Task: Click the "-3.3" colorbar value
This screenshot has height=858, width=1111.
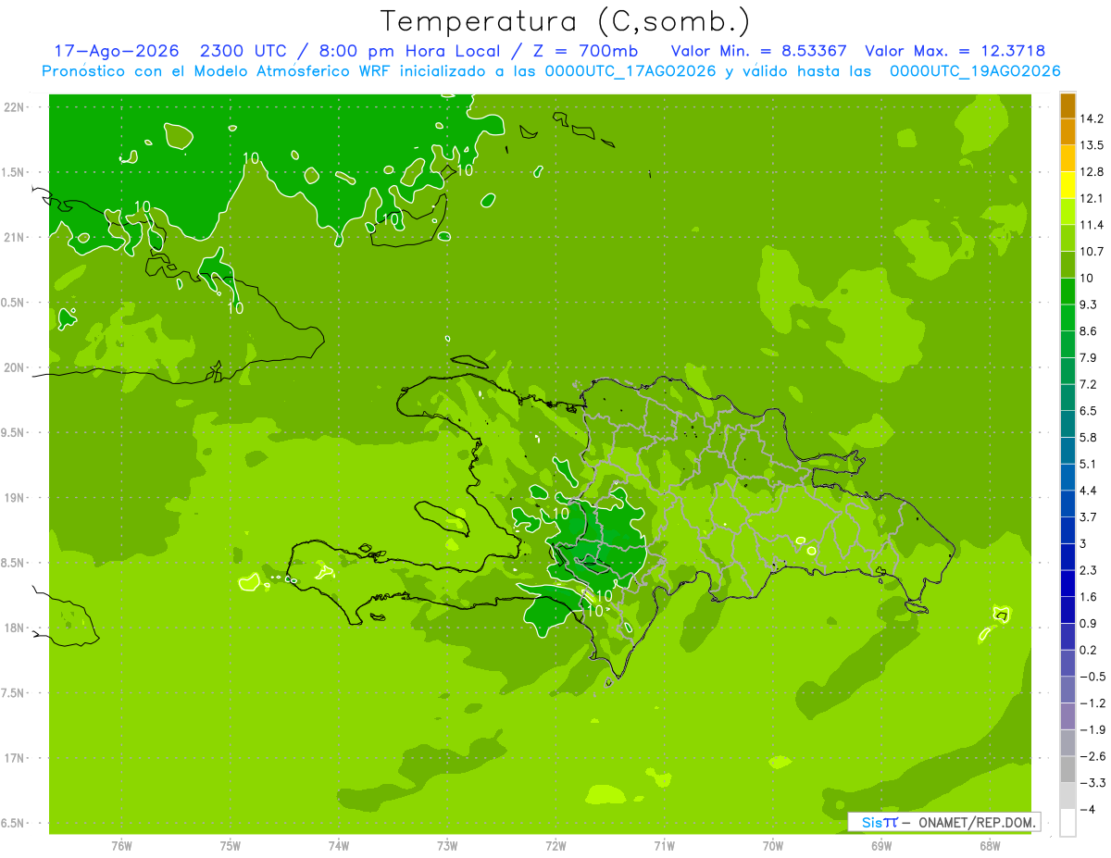Action: tap(1092, 783)
